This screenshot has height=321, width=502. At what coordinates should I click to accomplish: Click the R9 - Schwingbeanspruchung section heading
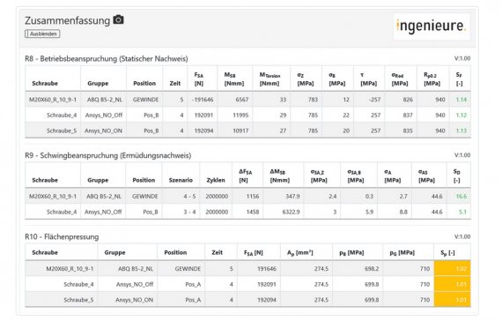108,155
